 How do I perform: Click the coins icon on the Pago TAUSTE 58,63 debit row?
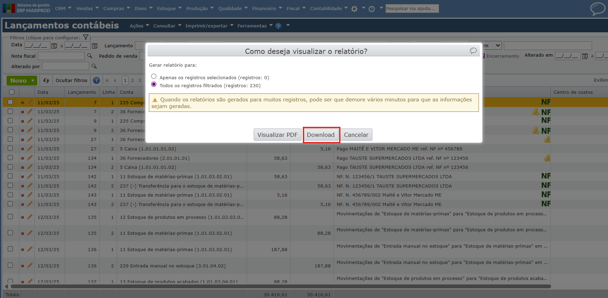point(547,158)
